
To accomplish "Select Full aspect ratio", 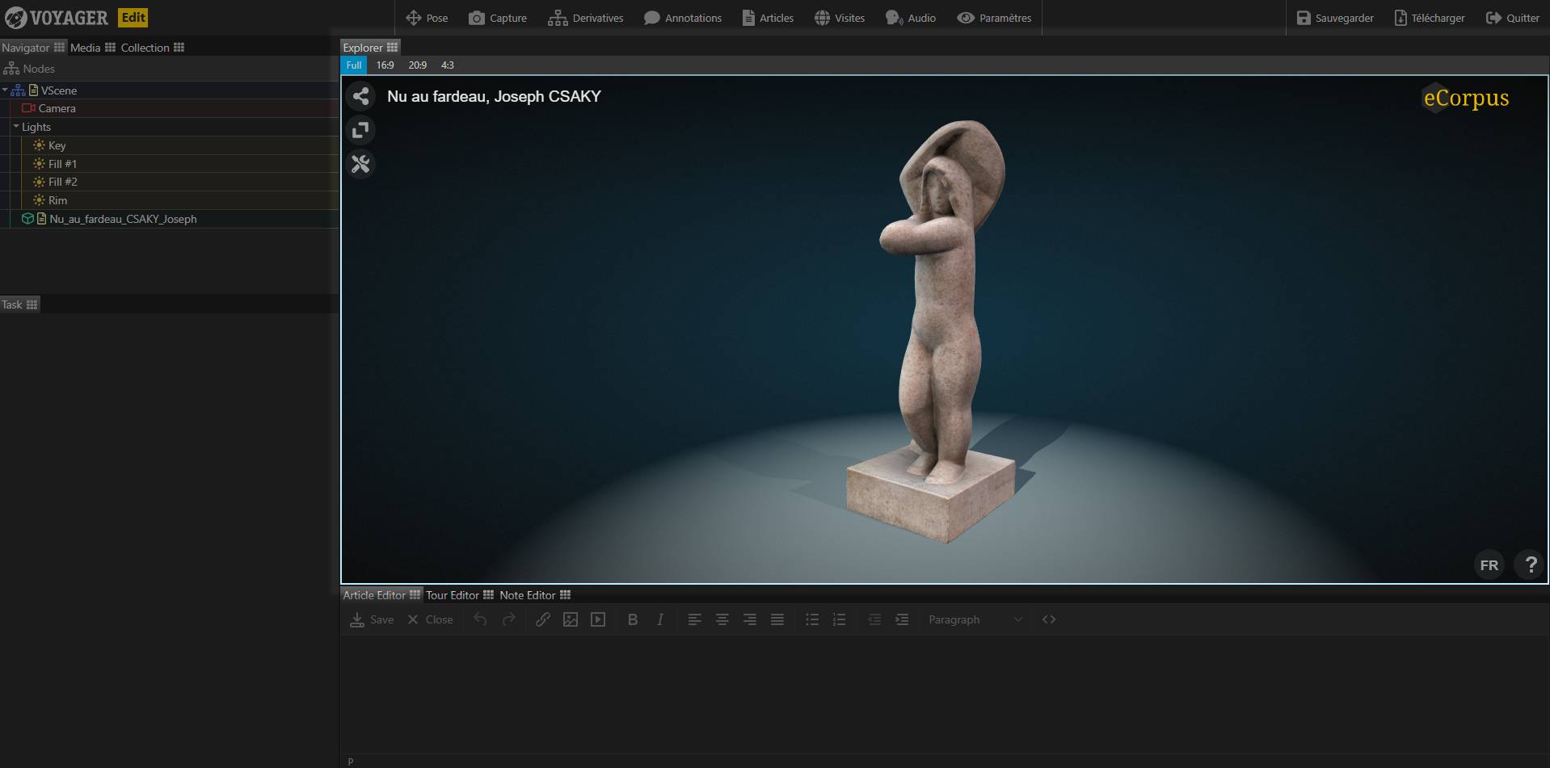I will tap(354, 65).
